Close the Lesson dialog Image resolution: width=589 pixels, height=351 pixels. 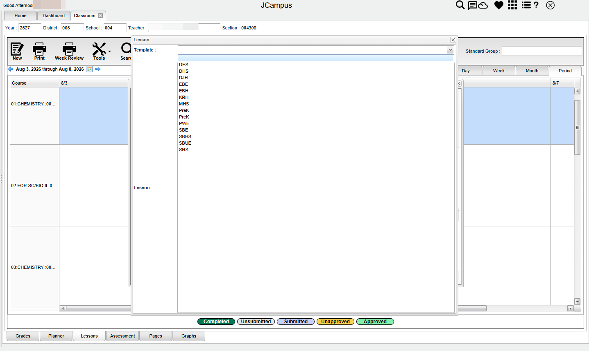tap(453, 40)
